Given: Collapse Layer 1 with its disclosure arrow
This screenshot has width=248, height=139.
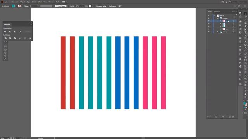Looking at the screenshot, I should point(215,15).
